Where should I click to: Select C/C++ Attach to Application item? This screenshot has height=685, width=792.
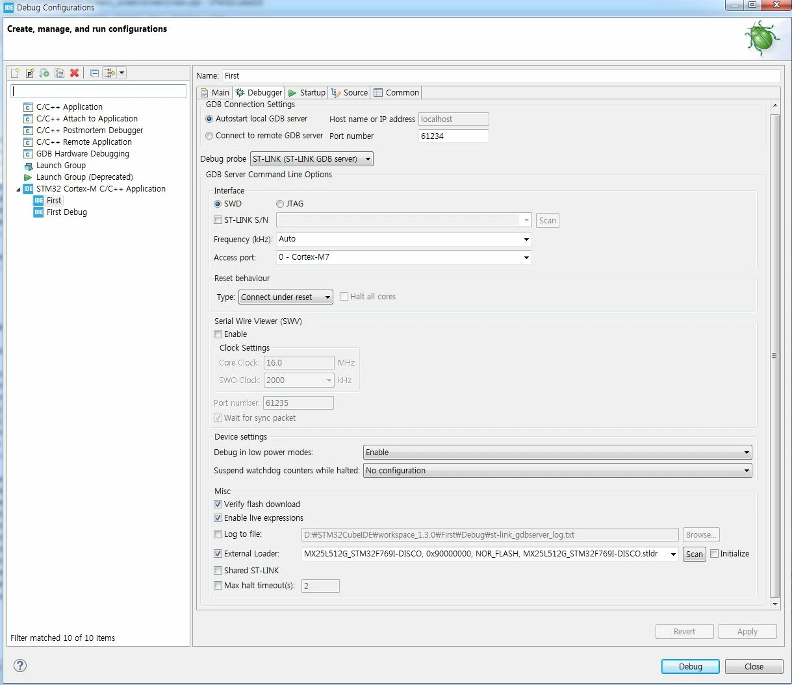[x=86, y=119]
